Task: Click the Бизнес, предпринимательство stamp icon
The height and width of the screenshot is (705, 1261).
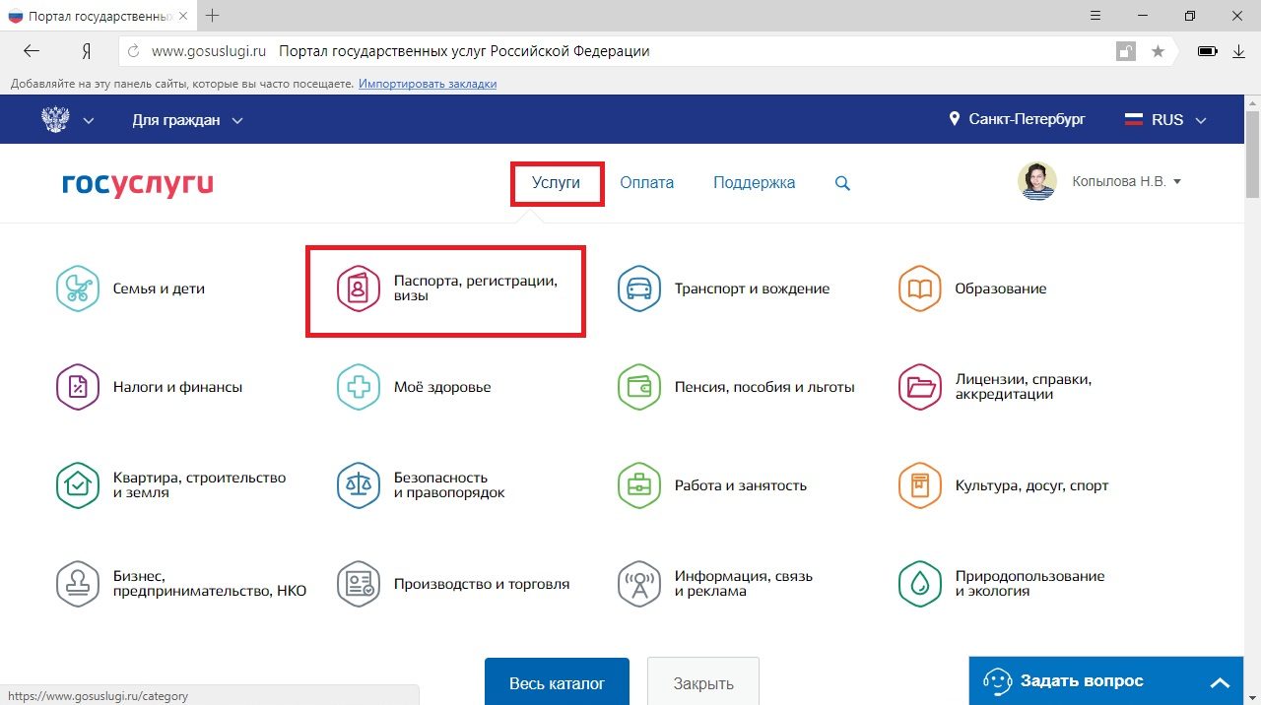Action: tap(78, 584)
